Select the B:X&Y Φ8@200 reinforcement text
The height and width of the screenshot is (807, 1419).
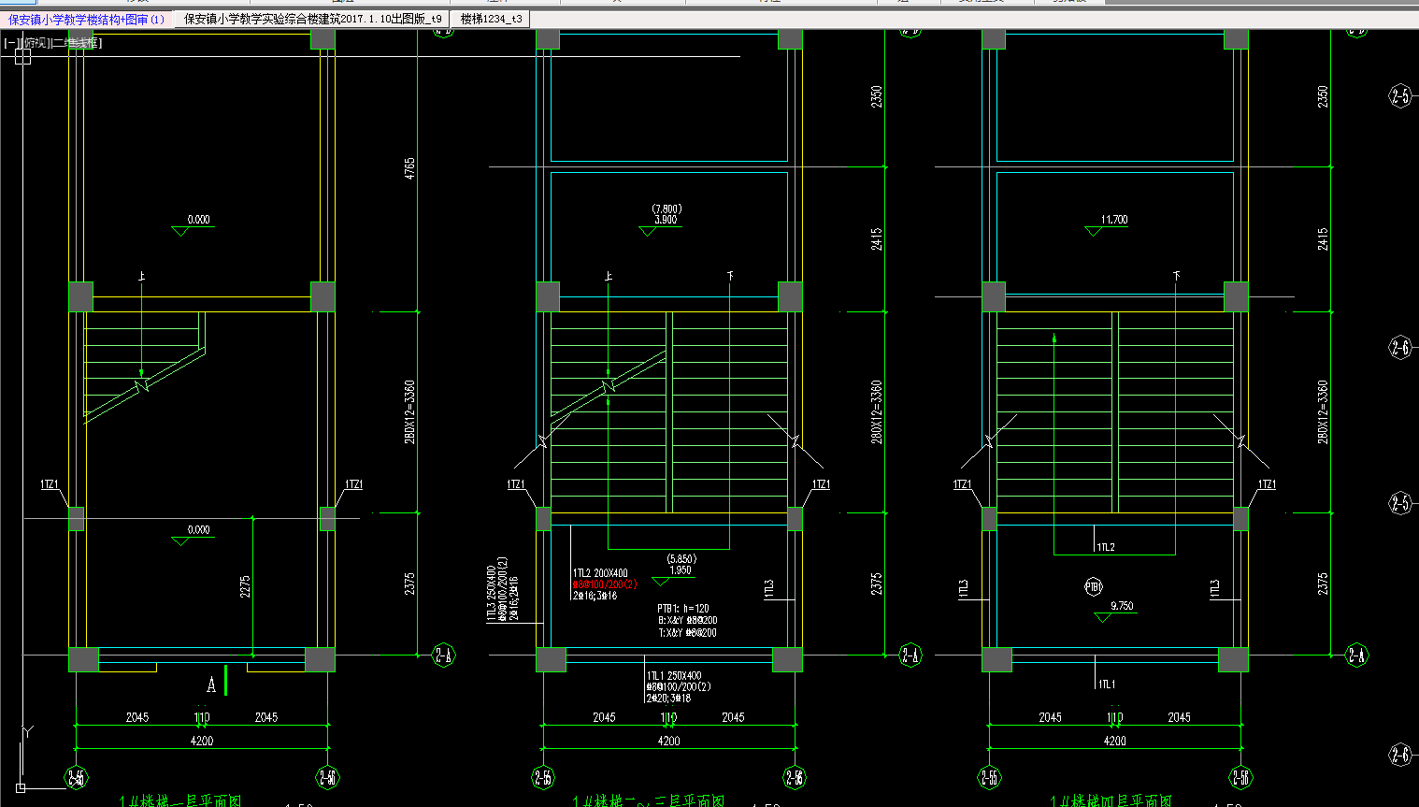click(687, 621)
